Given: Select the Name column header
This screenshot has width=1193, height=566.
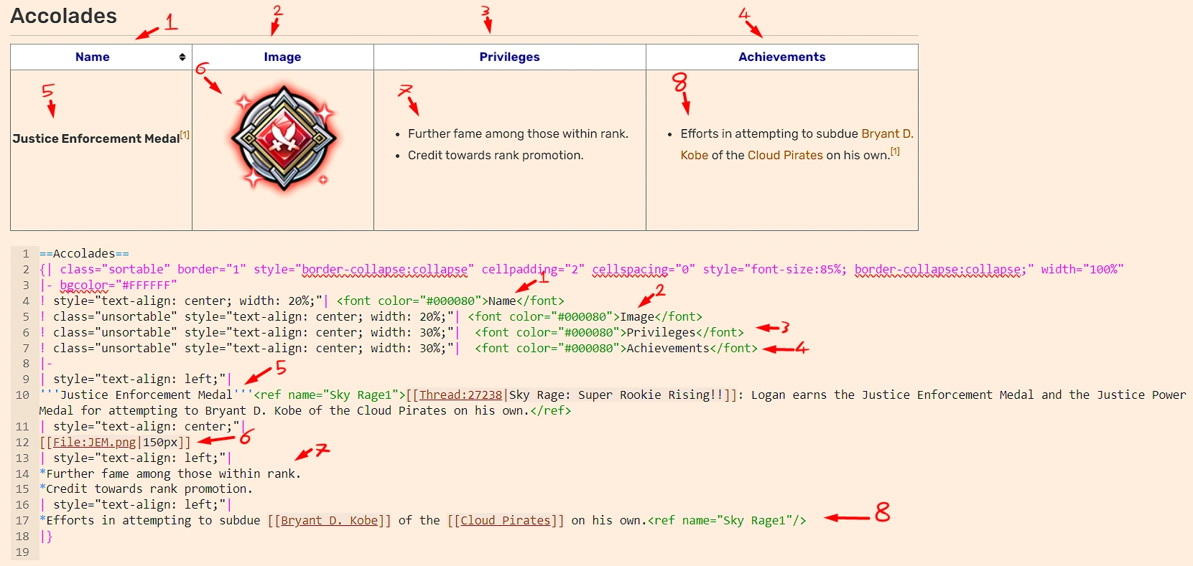Looking at the screenshot, I should coord(93,57).
